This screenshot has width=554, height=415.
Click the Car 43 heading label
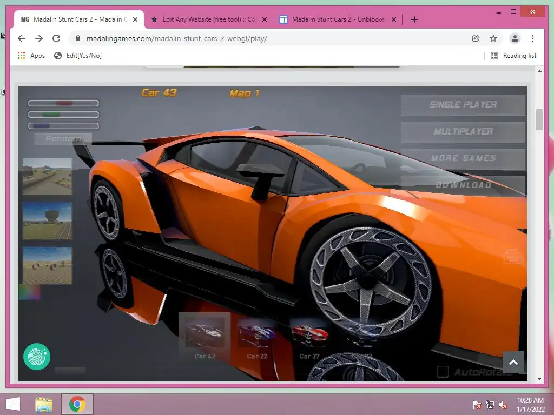pos(159,93)
